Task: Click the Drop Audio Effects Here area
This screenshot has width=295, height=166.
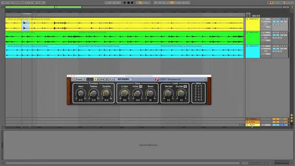Action: click(x=148, y=145)
